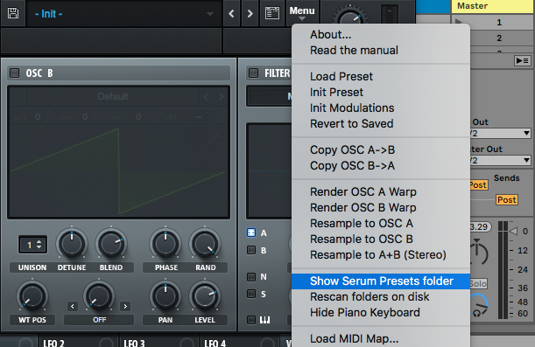Select the LFO 2 tab
535x347 pixels.
click(x=78, y=342)
